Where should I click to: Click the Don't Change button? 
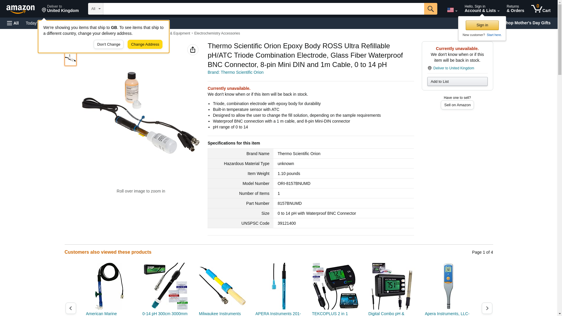tap(109, 44)
